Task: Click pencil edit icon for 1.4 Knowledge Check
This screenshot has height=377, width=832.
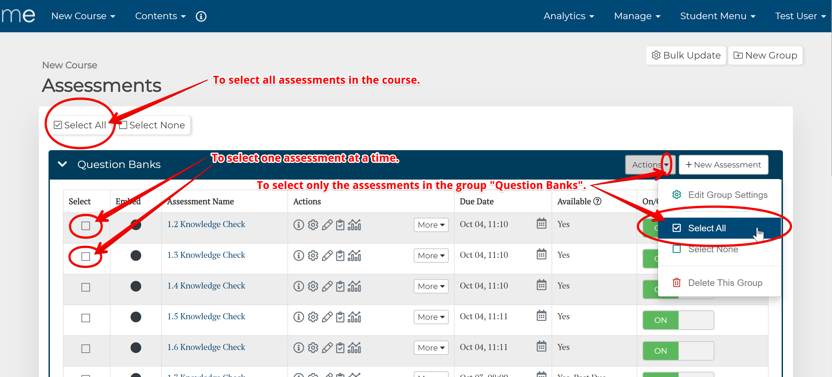Action: 327,286
